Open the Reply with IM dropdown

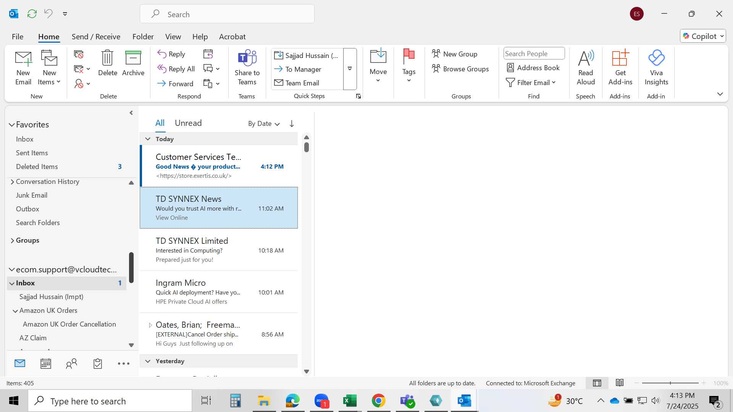coord(218,69)
